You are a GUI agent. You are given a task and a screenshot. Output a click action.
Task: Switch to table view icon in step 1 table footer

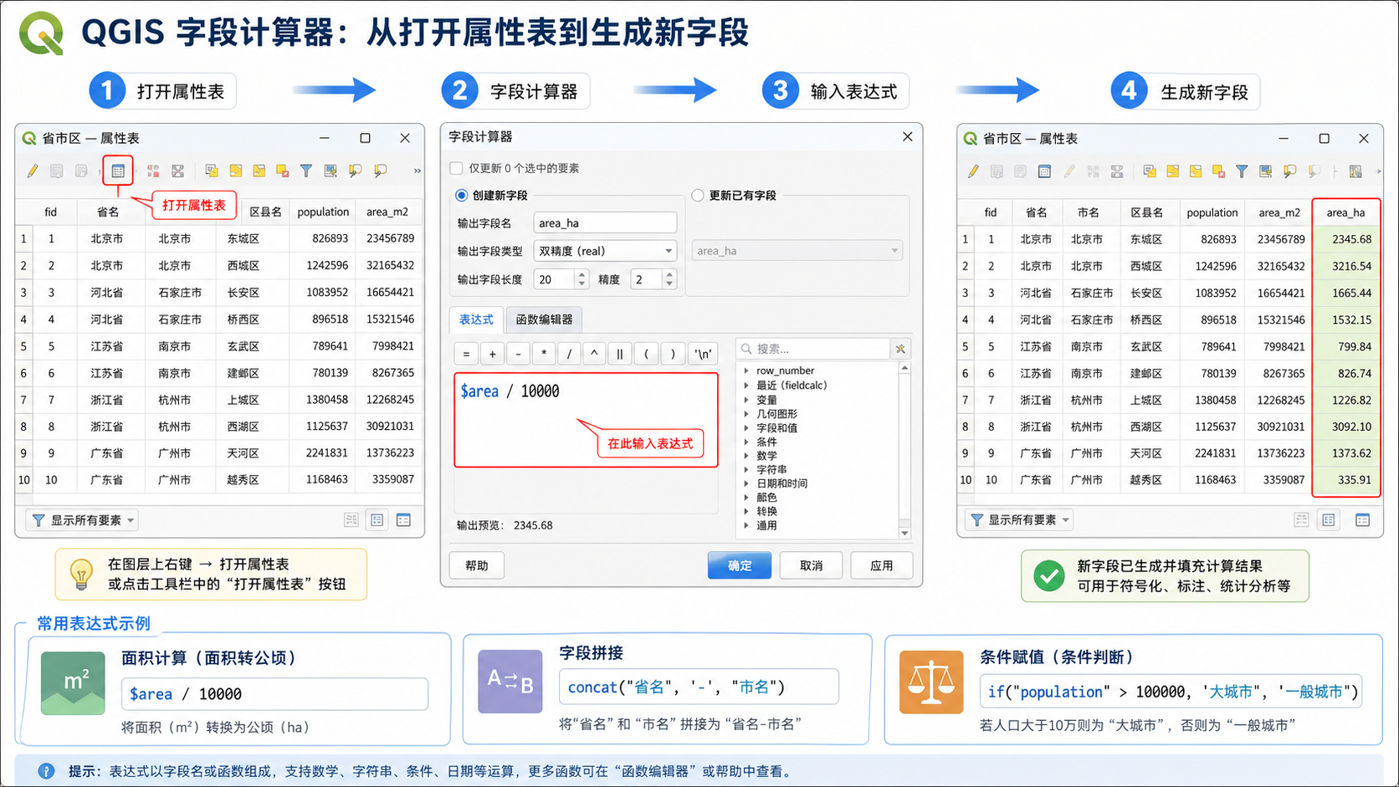click(x=403, y=520)
